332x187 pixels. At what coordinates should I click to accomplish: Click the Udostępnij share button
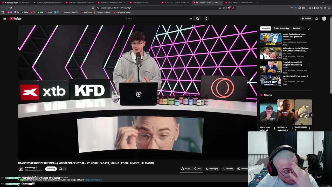[x=212, y=169]
